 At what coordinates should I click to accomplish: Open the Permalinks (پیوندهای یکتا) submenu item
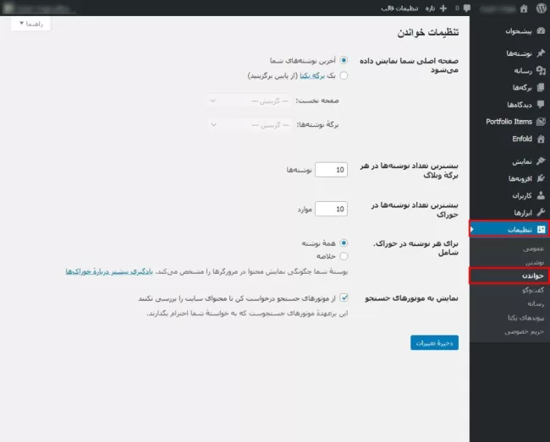tap(525, 318)
